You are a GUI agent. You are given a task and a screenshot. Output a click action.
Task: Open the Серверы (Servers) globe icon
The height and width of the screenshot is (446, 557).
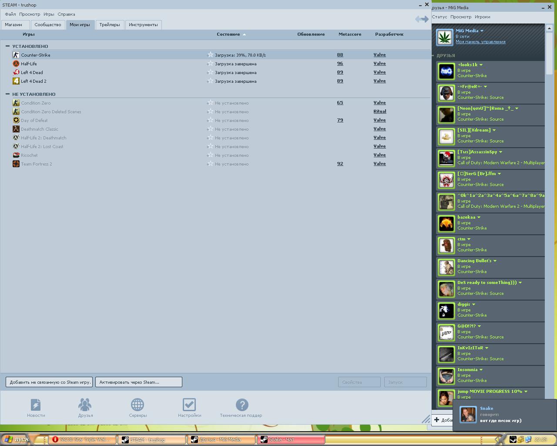[x=138, y=405]
